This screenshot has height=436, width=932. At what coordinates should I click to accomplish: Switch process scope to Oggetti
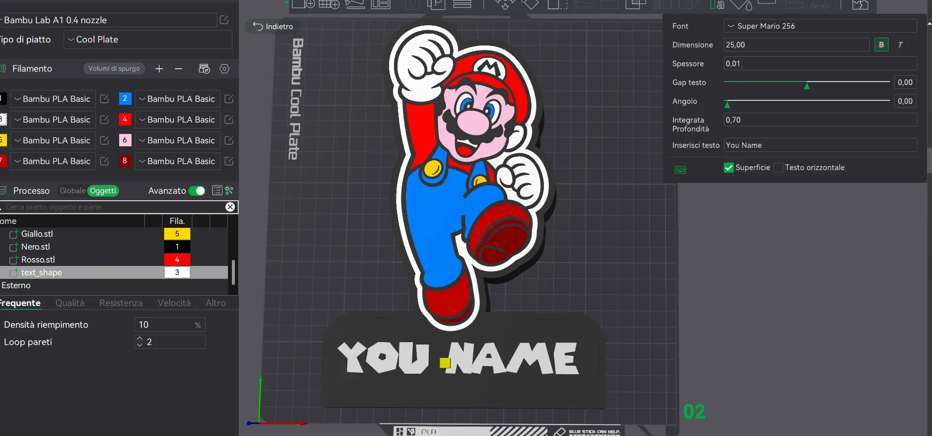click(x=103, y=191)
